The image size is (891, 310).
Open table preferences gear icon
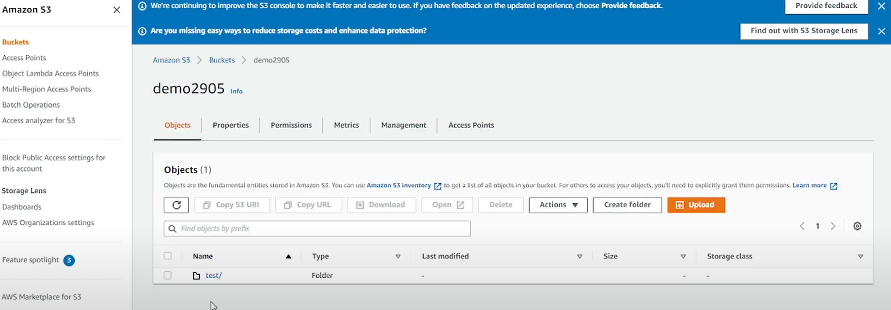857,226
